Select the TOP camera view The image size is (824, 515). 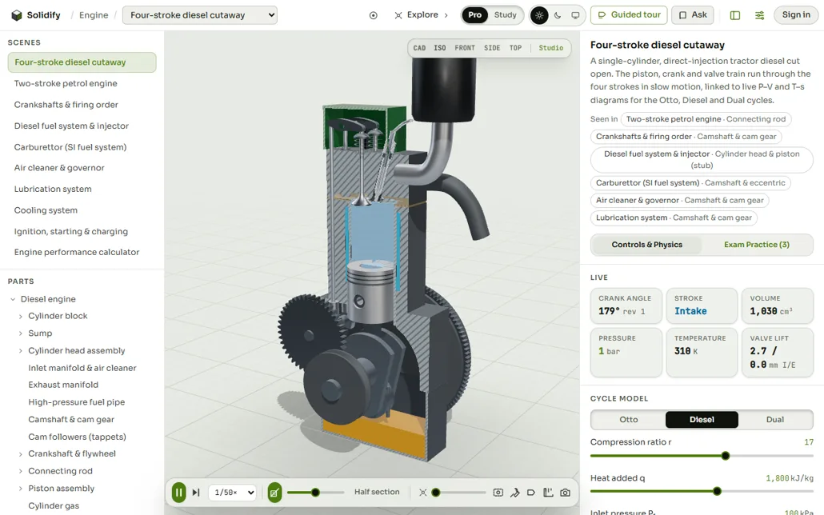515,48
